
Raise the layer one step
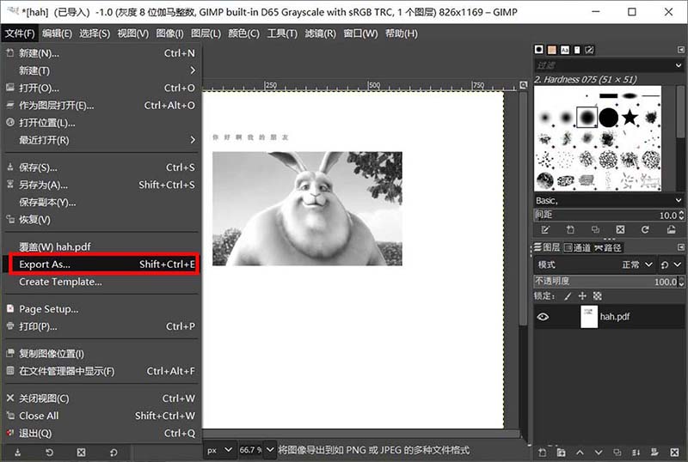tap(580, 453)
